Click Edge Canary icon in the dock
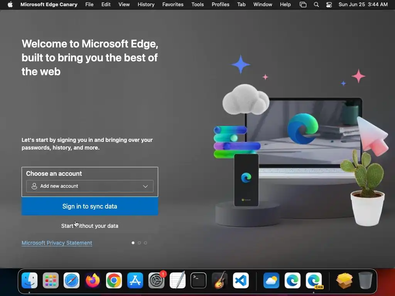Viewport: 395px width, 296px height. pos(314,281)
